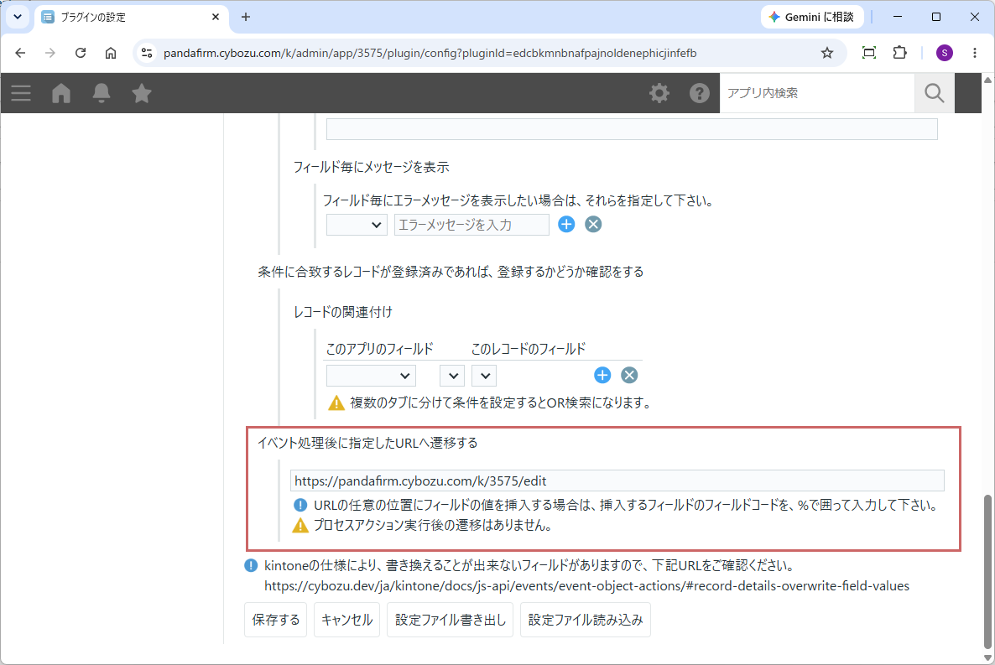Open the screen capture icon in toolbar
Viewport: 995px width, 665px height.
868,53
